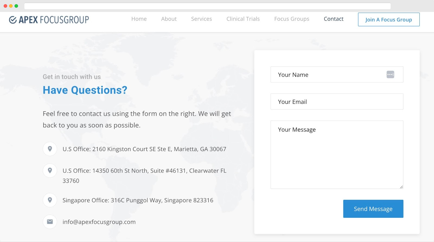Screen dimensions: 434x242
Task: Click the message box resize handle
Action: (401, 187)
